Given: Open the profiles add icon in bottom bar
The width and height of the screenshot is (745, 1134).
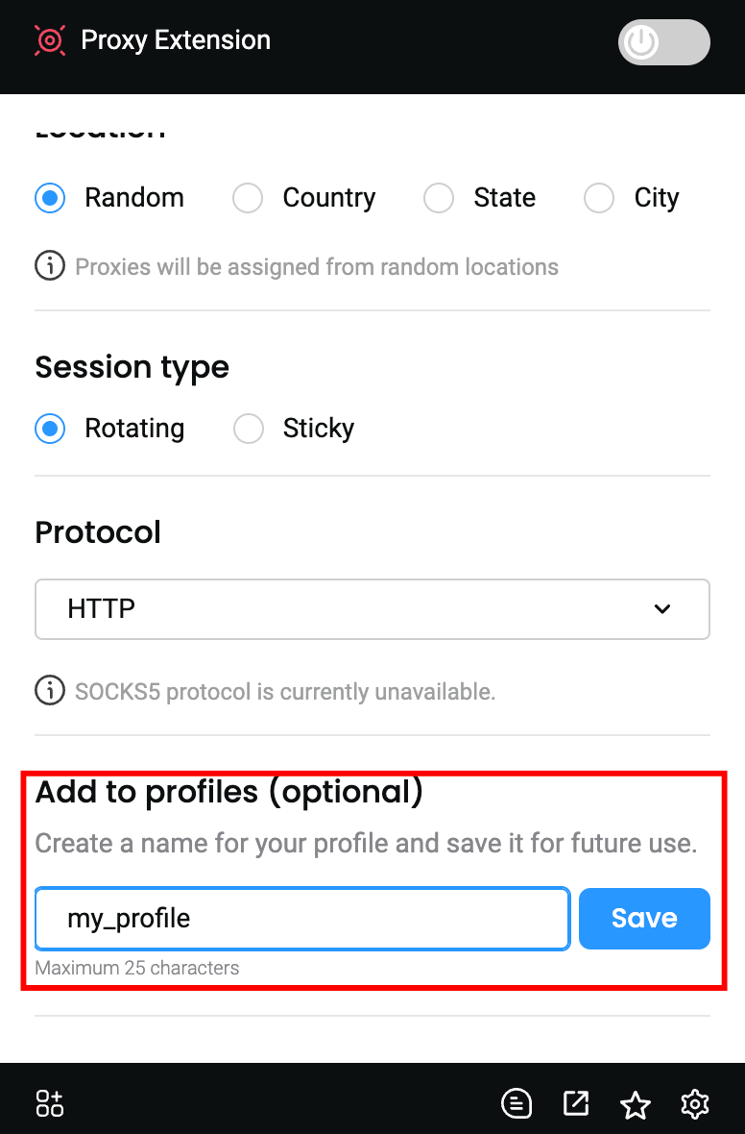Looking at the screenshot, I should click(49, 1102).
